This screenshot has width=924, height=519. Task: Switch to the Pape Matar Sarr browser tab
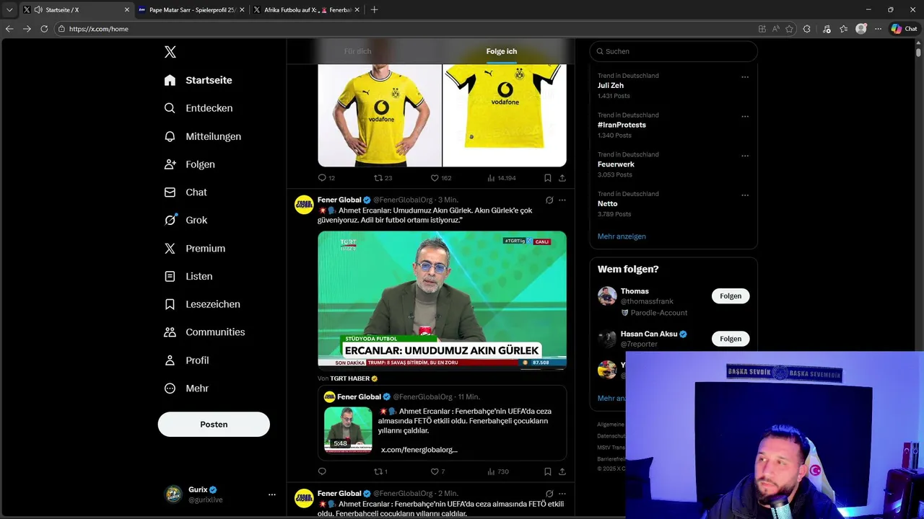[191, 10]
